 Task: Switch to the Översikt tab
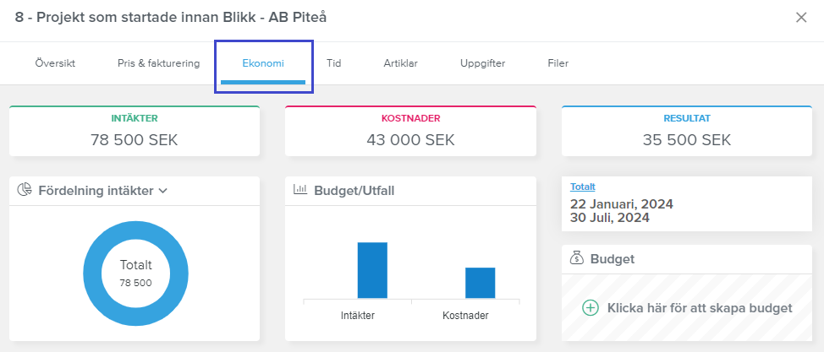55,63
